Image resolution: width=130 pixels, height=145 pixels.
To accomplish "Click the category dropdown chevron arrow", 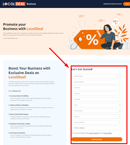I will 120,128.
